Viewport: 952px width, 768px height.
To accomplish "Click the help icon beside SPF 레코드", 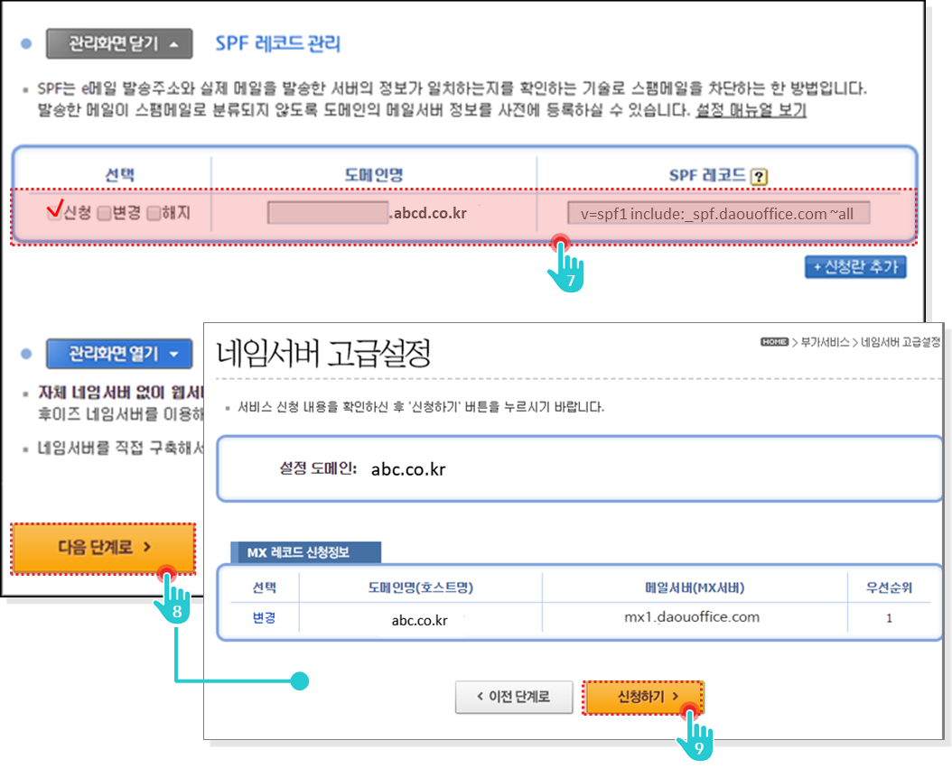I will click(759, 177).
